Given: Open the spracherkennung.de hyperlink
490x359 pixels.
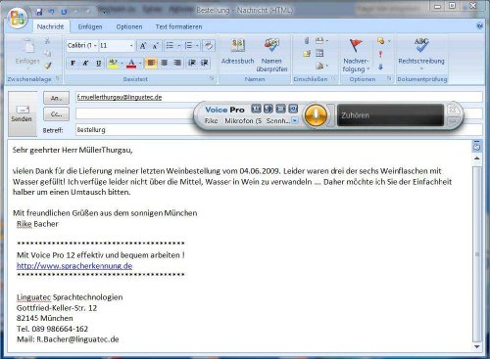Looking at the screenshot, I should click(x=74, y=266).
